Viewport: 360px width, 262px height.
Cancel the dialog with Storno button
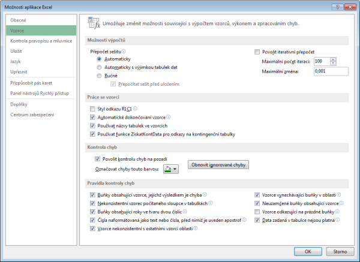click(340, 251)
